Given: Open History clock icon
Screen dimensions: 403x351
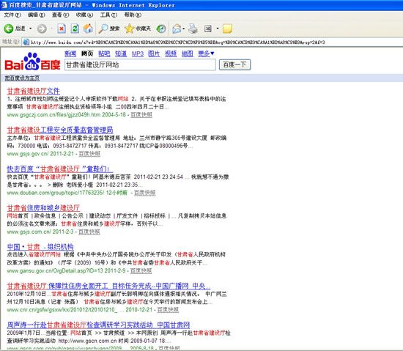Looking at the screenshot, I should pyautogui.click(x=161, y=29).
